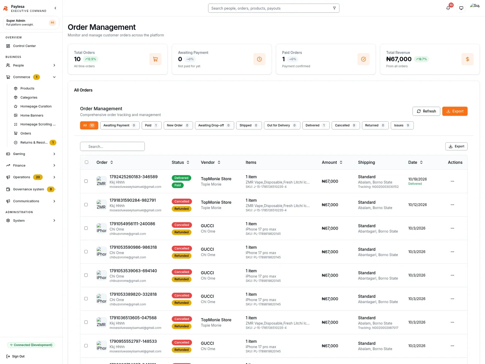The image size is (485, 364).
Task: Select checkbox for order 1791053389820-332818
Action: (x=86, y=299)
